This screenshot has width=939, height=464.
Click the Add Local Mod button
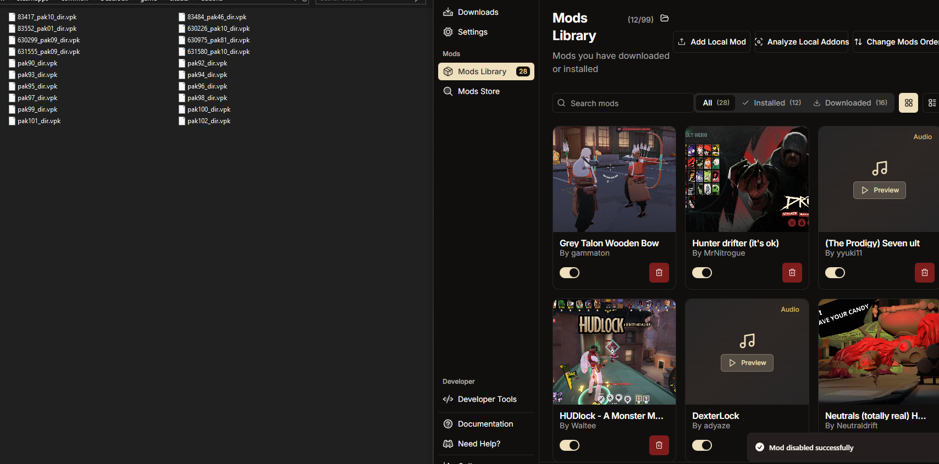(712, 42)
